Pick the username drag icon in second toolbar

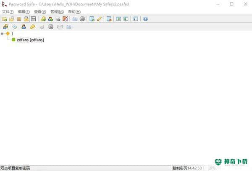point(24,27)
